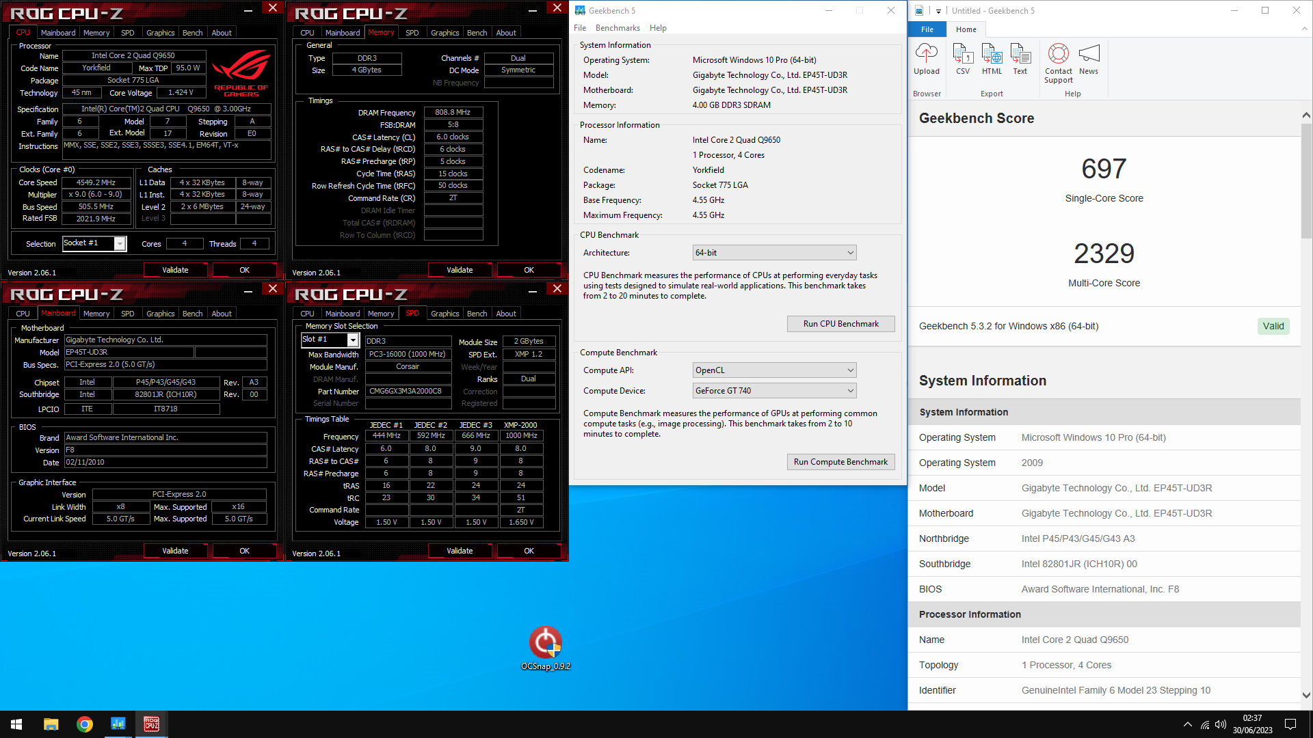1313x738 pixels.
Task: Collapse the Geekbench ribbon
Action: pos(1304,29)
